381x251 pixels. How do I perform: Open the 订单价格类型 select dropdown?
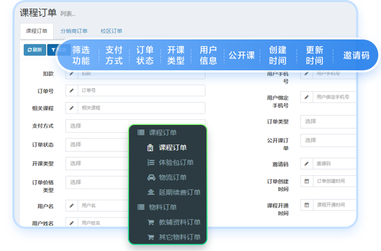(x=97, y=182)
